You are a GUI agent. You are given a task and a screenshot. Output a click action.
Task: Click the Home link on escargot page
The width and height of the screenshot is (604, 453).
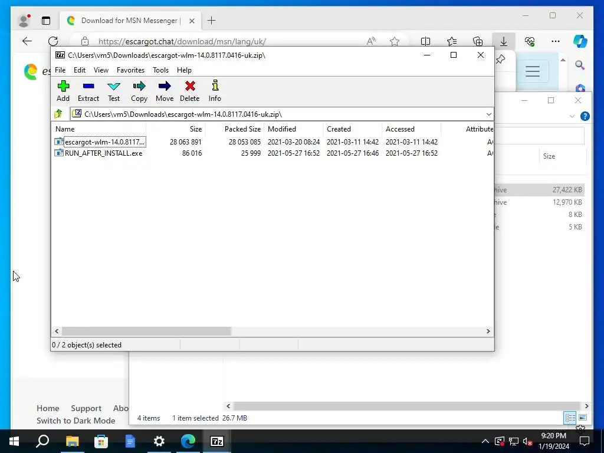tap(48, 408)
